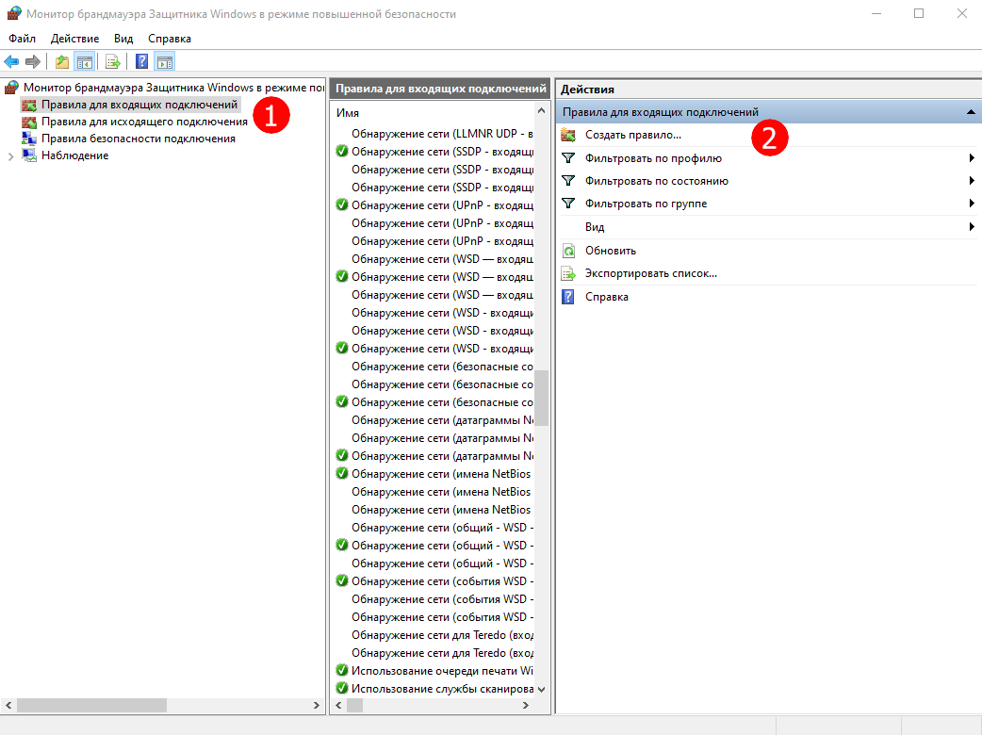Click the firewall root node icon in tree
The height and width of the screenshot is (735, 982).
(12, 88)
